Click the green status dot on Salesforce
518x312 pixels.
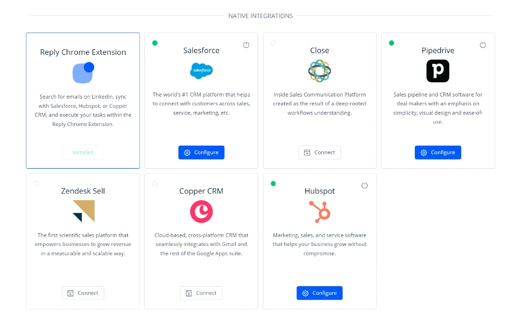[155, 43]
